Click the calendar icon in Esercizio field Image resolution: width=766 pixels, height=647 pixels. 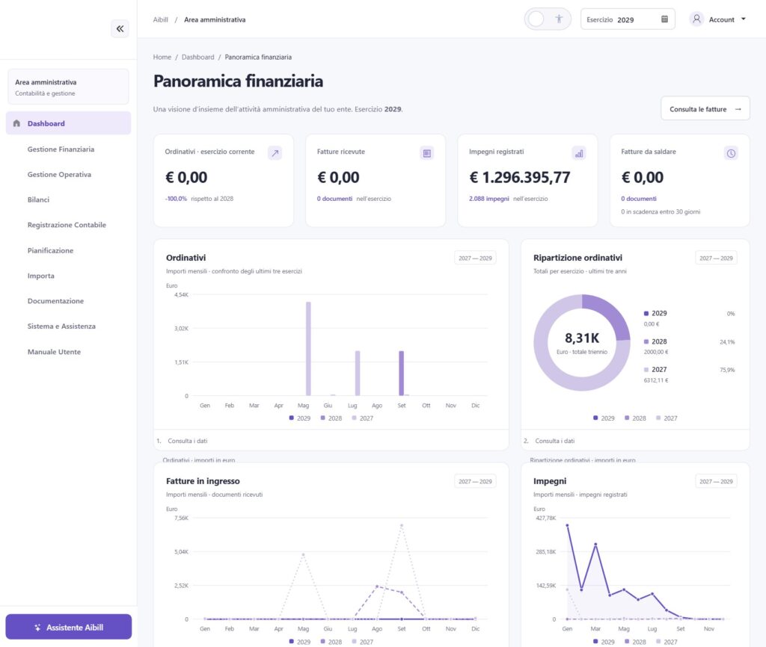(664, 19)
